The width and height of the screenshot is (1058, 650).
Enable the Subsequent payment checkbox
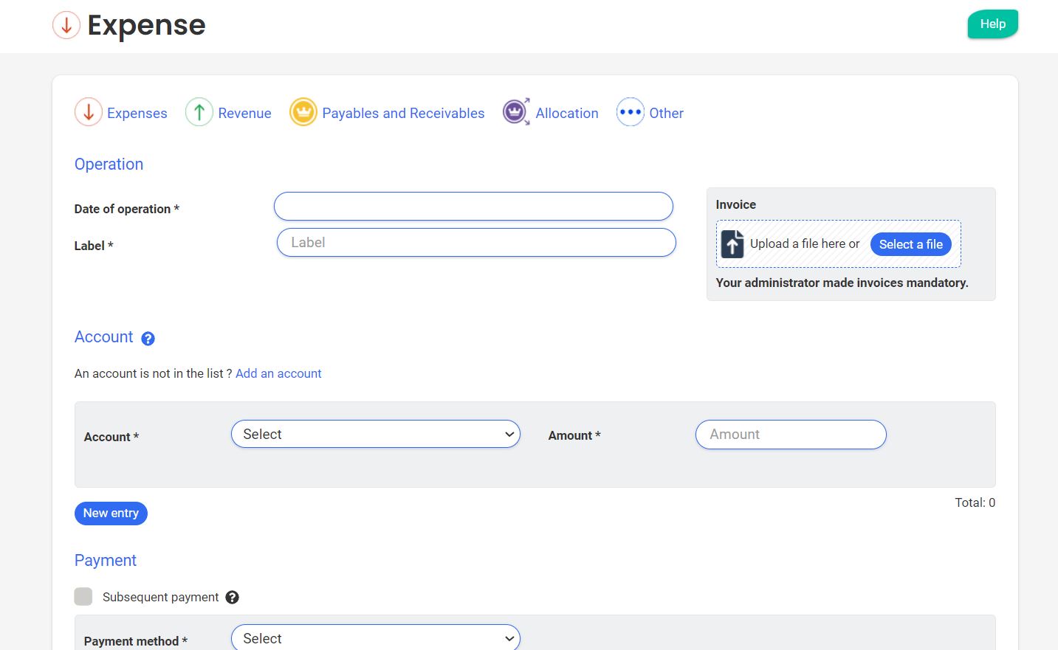(x=83, y=597)
